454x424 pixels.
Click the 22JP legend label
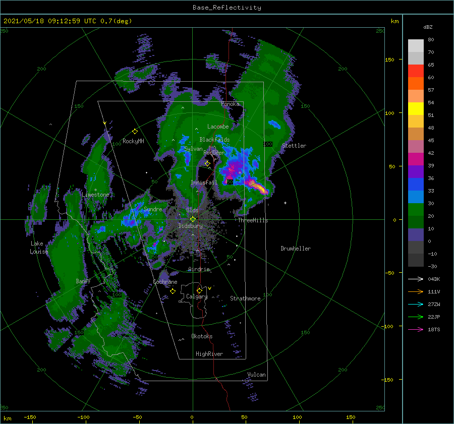pos(434,317)
